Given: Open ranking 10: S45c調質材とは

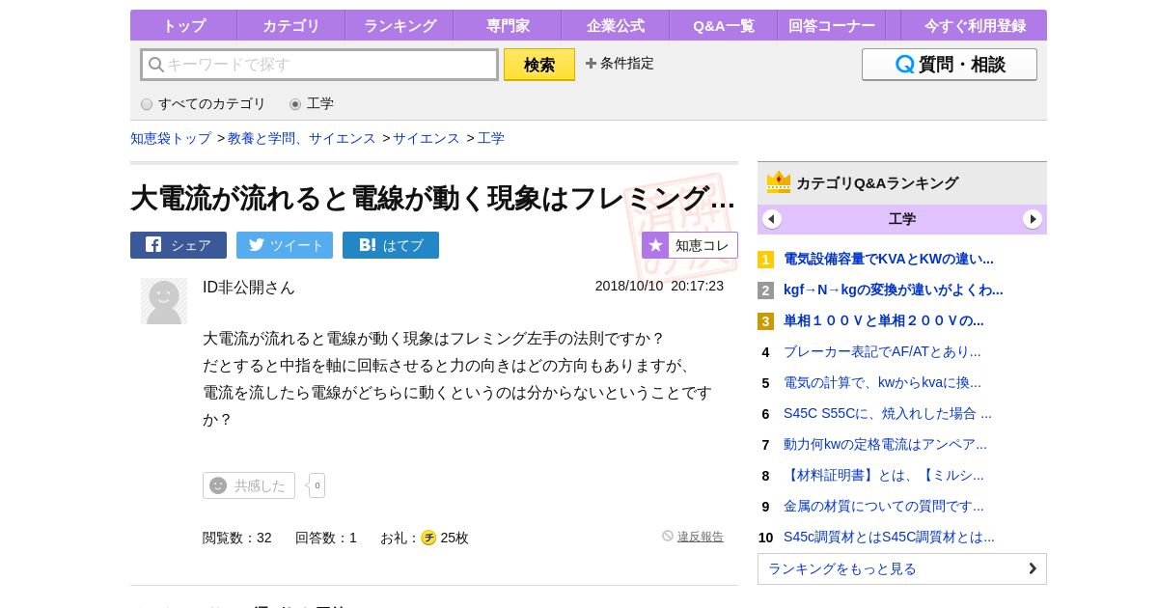Looking at the screenshot, I should (x=889, y=537).
